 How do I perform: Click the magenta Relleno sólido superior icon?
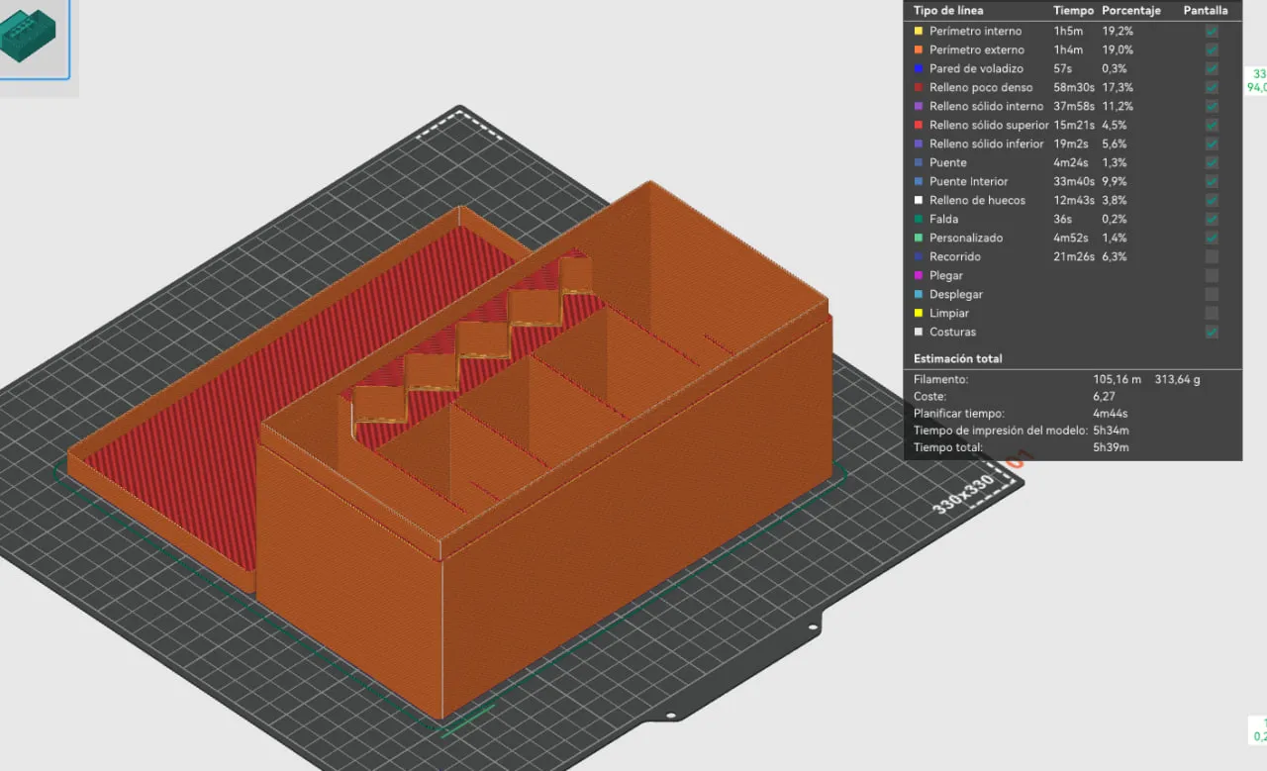917,125
